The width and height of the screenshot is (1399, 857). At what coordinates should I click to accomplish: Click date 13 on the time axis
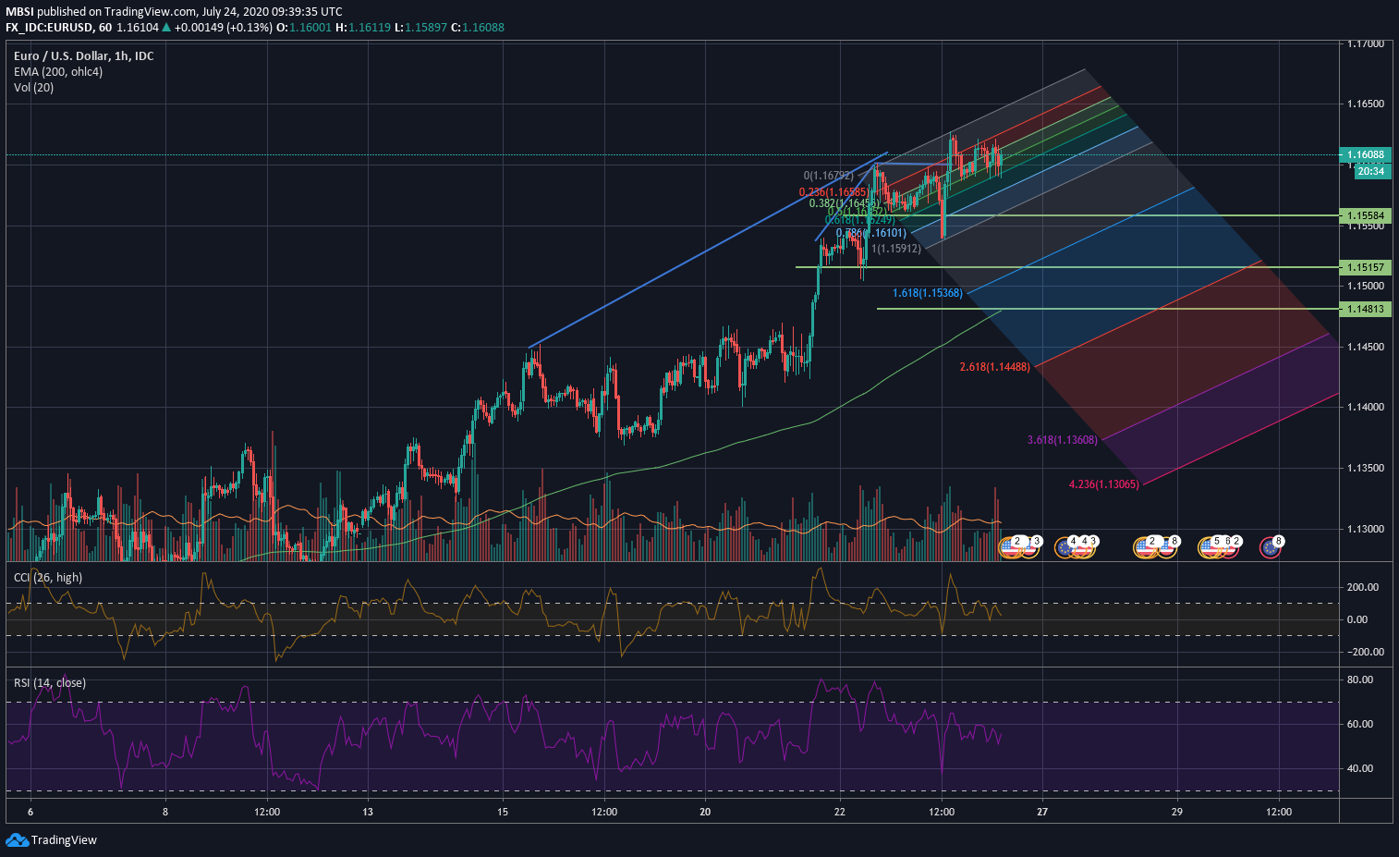point(368,812)
